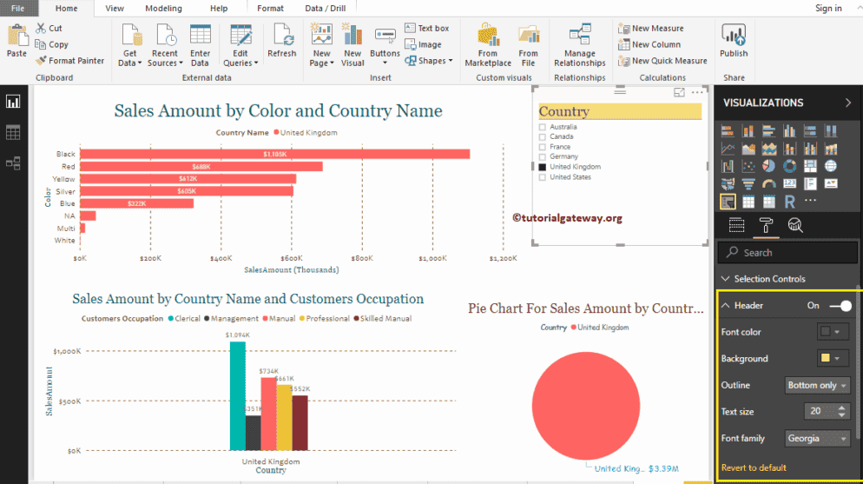
Task: Check the Australia checkbox in Country slicer
Action: tap(543, 127)
